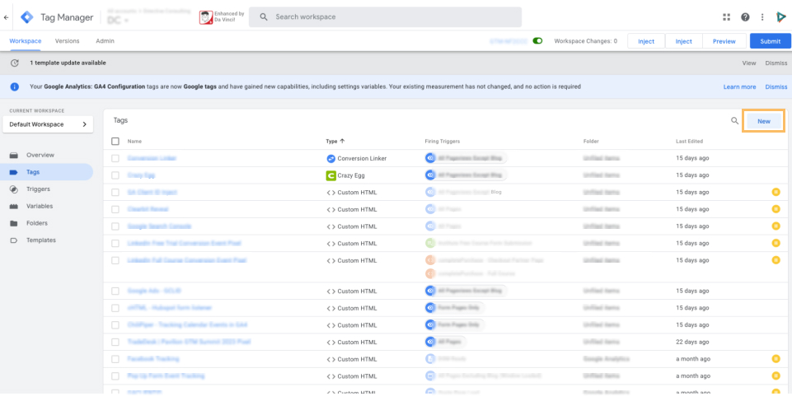The width and height of the screenshot is (792, 401).
Task: Click the back arrow beside Tag Manager logo
Action: click(x=6, y=17)
